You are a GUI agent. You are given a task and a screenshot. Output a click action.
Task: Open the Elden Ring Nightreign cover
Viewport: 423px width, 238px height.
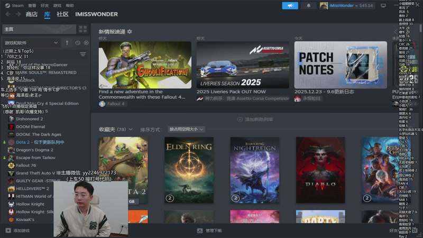pos(255,170)
